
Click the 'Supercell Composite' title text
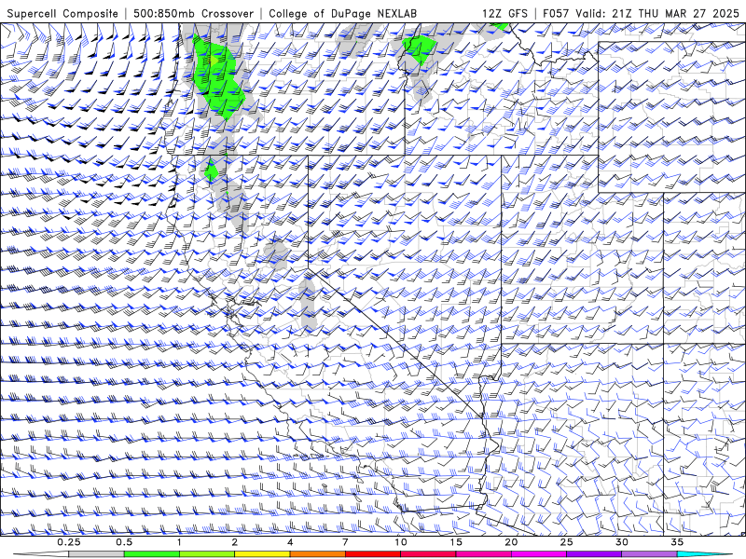62,13
